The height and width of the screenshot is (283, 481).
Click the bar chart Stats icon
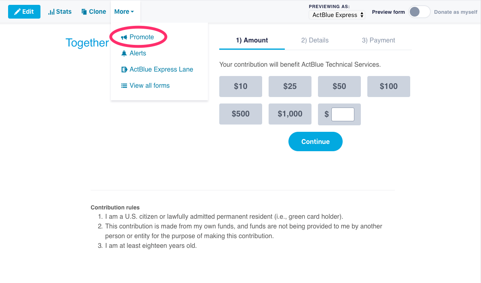[x=51, y=12]
